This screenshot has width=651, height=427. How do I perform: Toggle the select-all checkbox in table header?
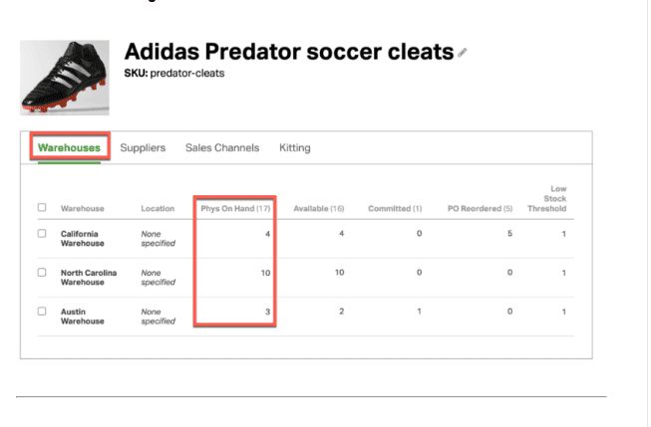[42, 207]
